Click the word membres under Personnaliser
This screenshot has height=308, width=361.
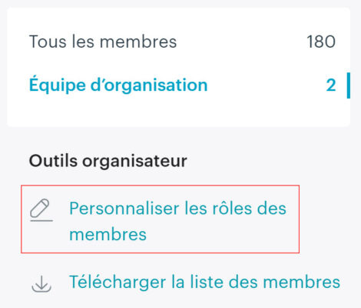click(108, 234)
